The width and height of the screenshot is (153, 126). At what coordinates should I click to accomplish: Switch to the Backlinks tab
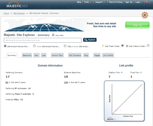[27, 55]
